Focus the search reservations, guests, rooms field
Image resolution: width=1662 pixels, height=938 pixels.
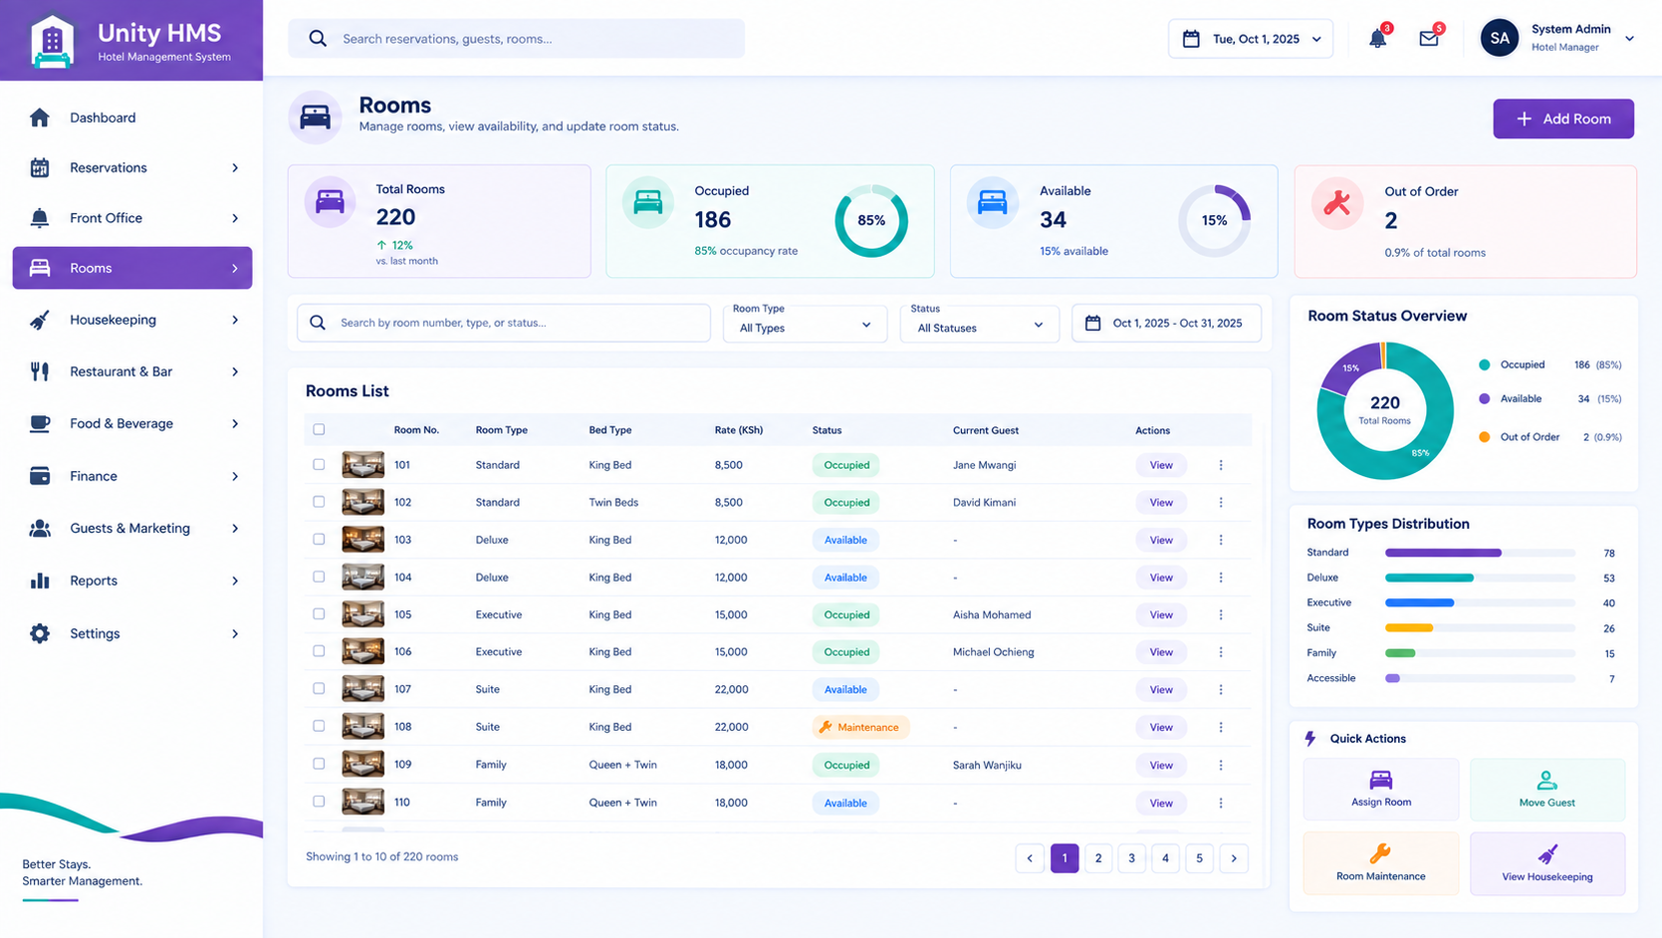(516, 39)
